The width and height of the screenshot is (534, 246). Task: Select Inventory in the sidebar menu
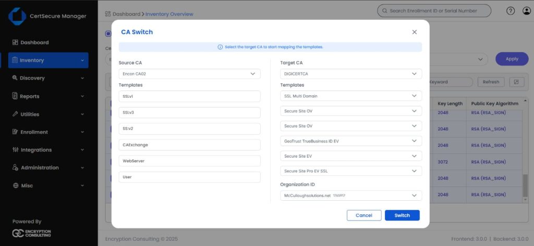click(x=48, y=60)
